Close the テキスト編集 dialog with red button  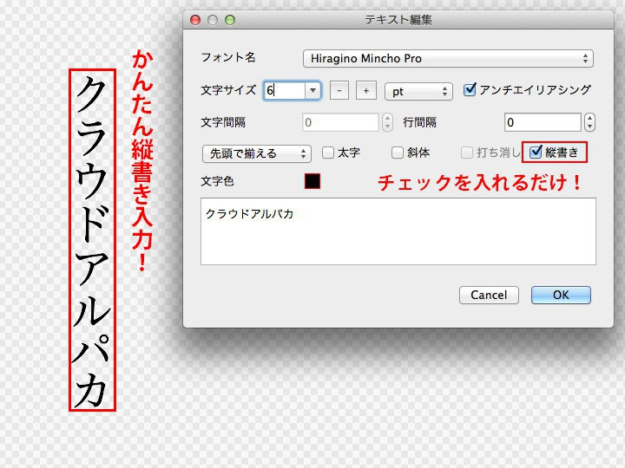tap(195, 19)
